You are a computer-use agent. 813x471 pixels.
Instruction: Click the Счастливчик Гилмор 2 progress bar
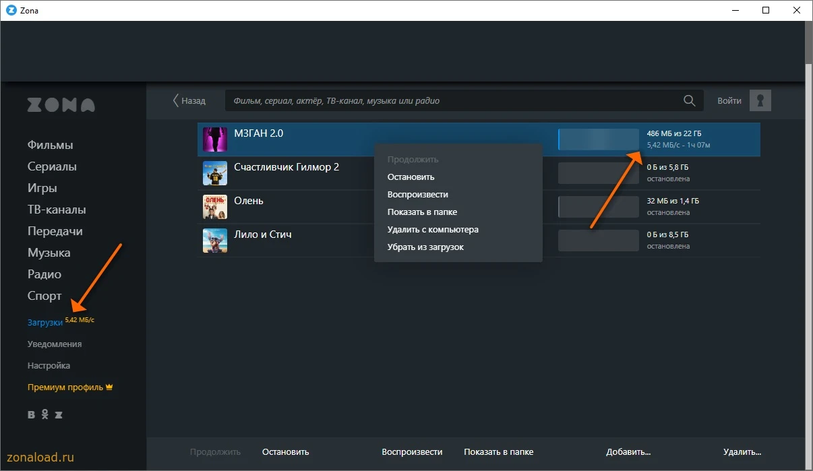pos(598,173)
